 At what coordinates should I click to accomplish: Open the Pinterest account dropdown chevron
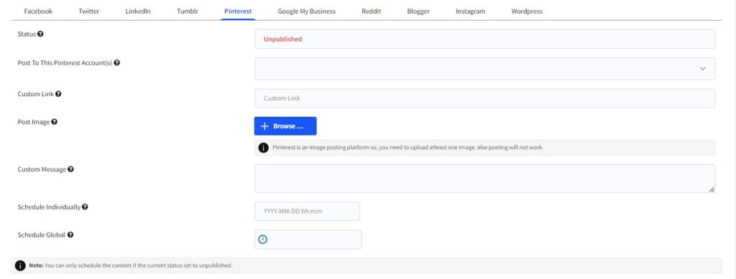[703, 68]
